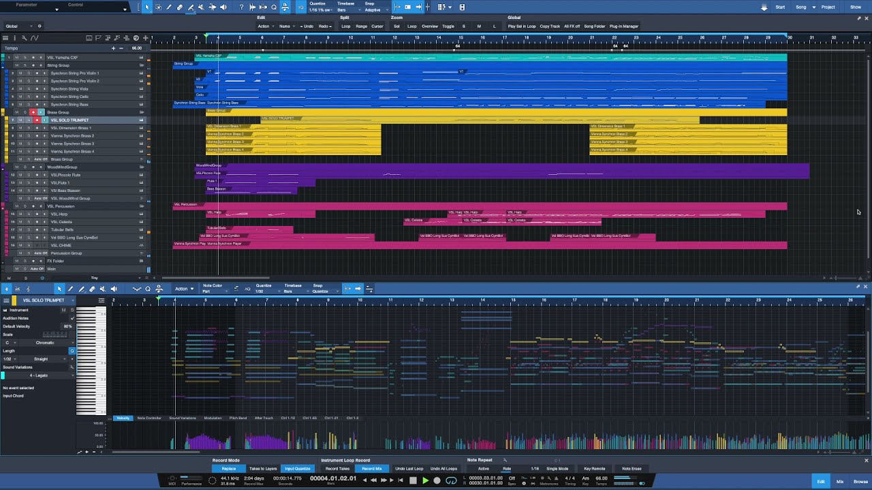Select the VSL Celesta track in list
The height and width of the screenshot is (490, 872).
coord(61,222)
